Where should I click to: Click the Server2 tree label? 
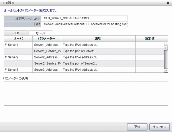tap(13, 57)
